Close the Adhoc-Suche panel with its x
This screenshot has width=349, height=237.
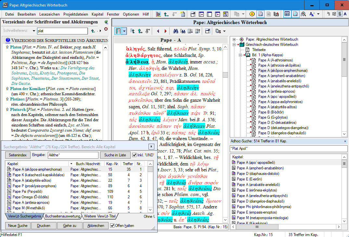[x=345, y=141]
